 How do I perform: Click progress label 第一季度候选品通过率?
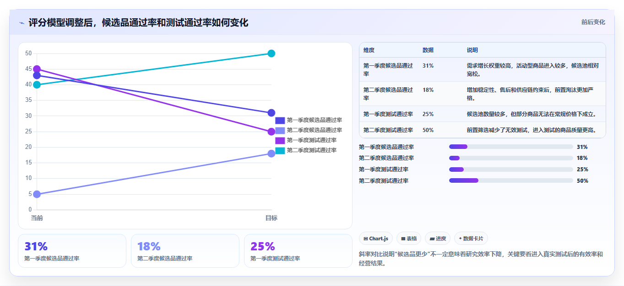click(x=386, y=147)
